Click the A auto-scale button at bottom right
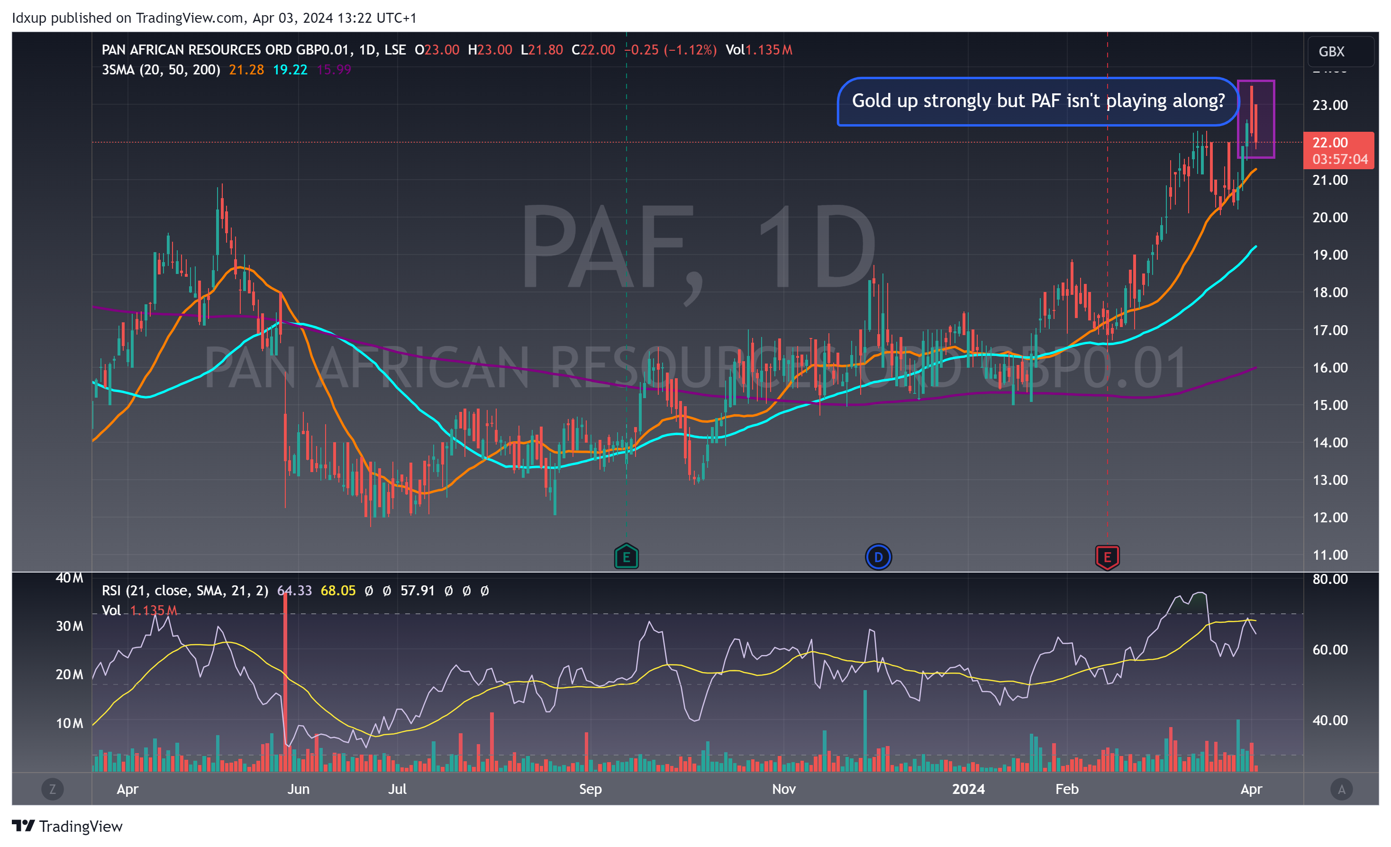 click(1341, 789)
